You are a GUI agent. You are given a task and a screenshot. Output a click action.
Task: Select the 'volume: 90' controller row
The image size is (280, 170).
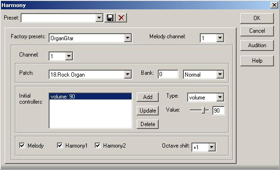click(90, 97)
